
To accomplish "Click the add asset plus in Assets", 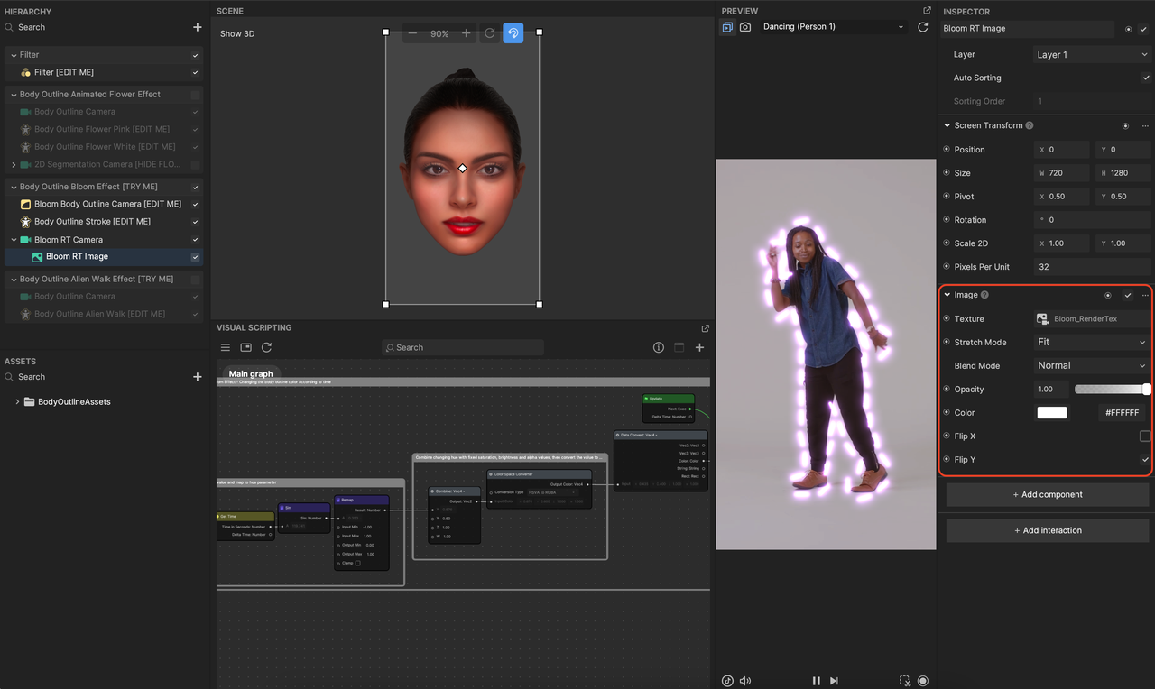I will tap(198, 377).
